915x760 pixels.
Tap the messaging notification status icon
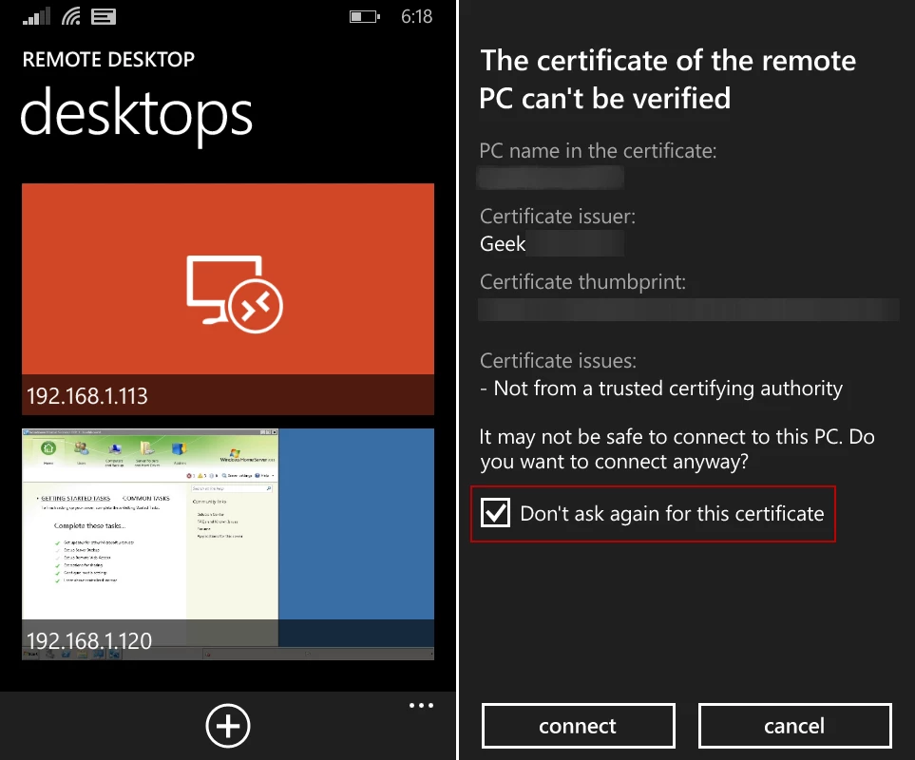pyautogui.click(x=104, y=16)
